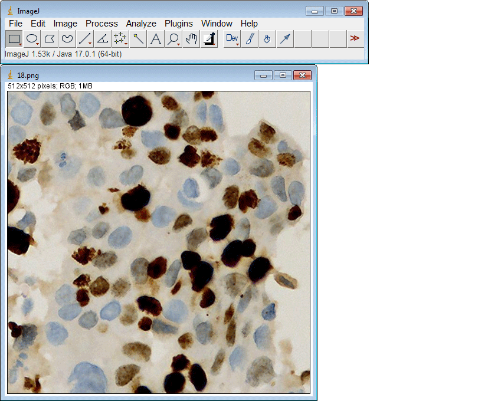Open the Help menu

249,24
